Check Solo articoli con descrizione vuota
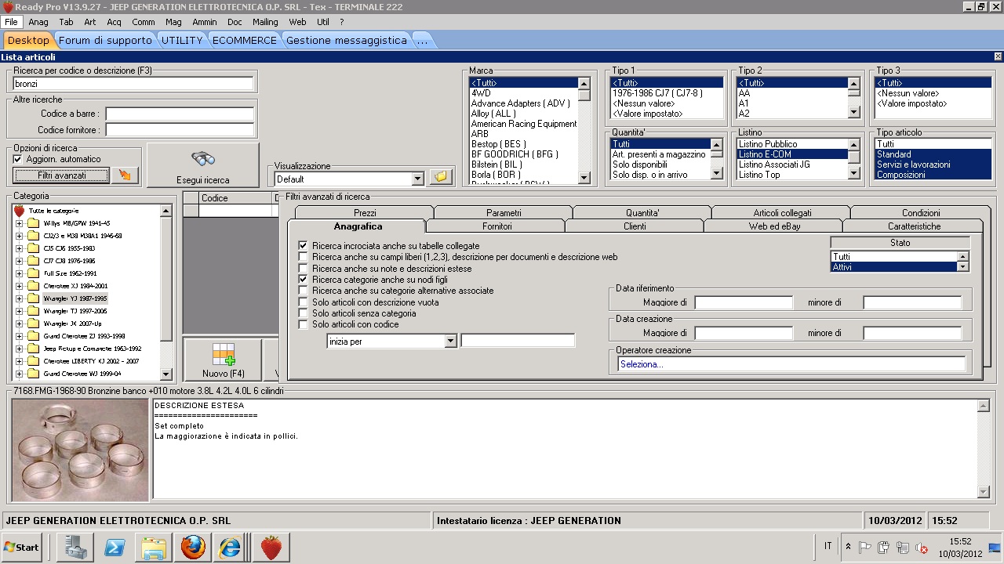Screen dimensions: 1004x564 click(304, 302)
